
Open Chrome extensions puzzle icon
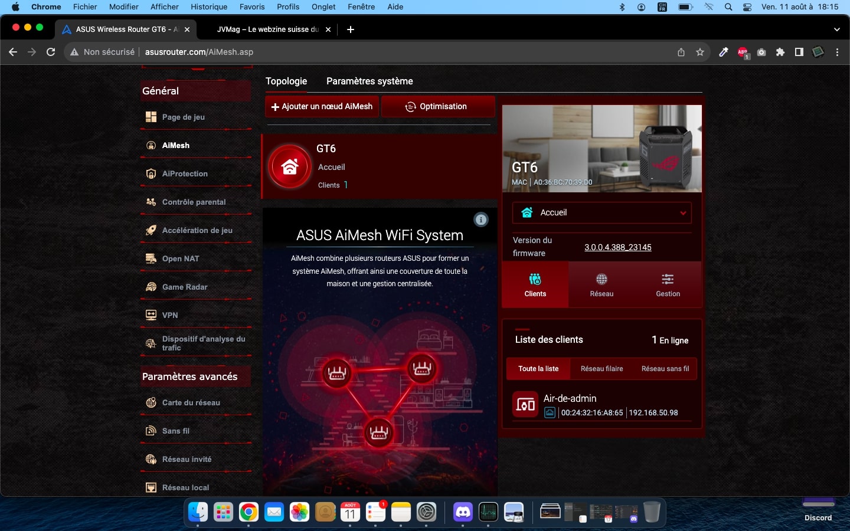click(780, 52)
